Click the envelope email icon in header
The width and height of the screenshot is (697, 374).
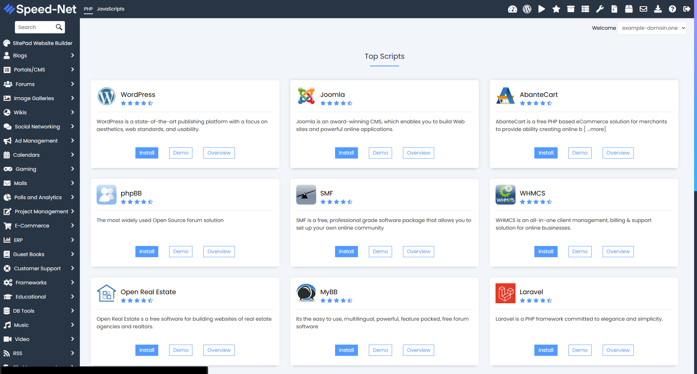pyautogui.click(x=643, y=9)
